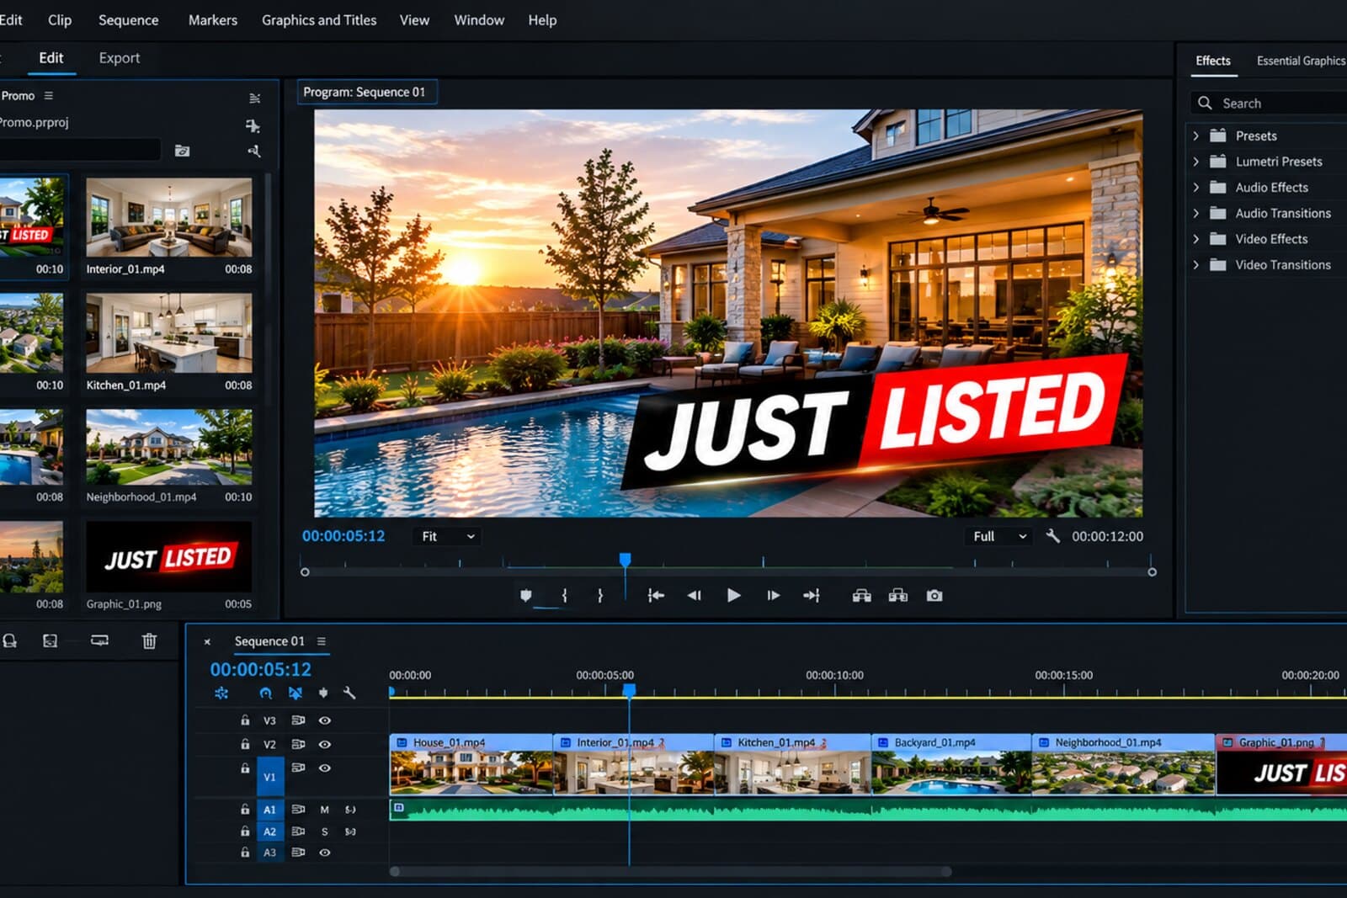This screenshot has width=1347, height=898.
Task: Click the timeline playhead at 00:00:05:12
Action: click(629, 690)
